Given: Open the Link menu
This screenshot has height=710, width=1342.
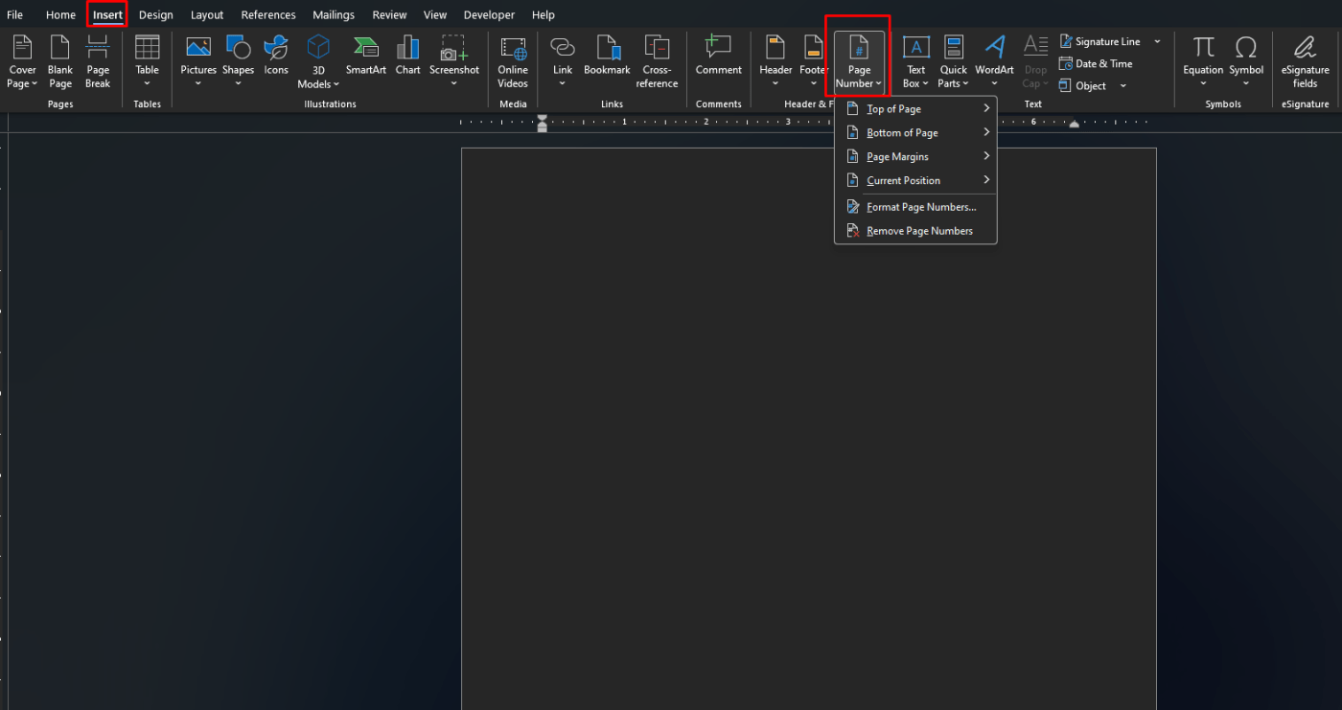Looking at the screenshot, I should [x=563, y=63].
